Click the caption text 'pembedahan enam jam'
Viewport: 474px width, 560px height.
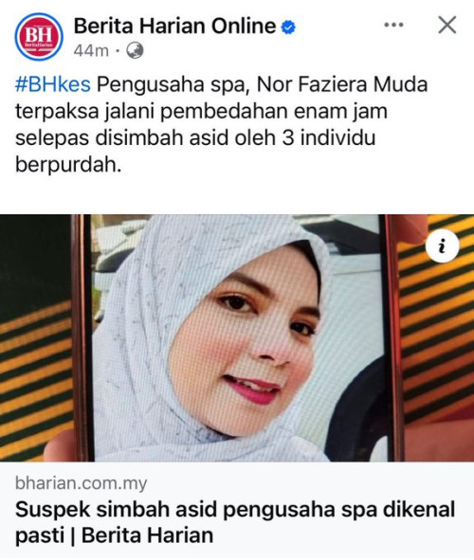coord(274,112)
